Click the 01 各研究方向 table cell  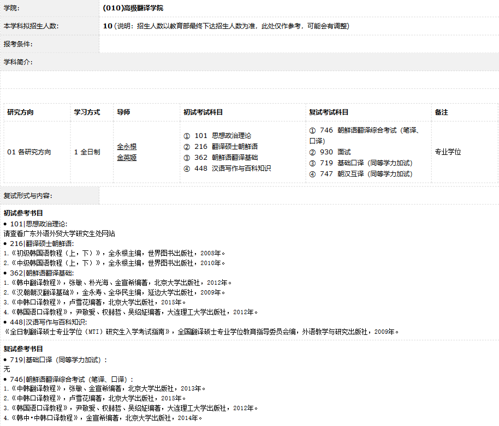(29, 152)
